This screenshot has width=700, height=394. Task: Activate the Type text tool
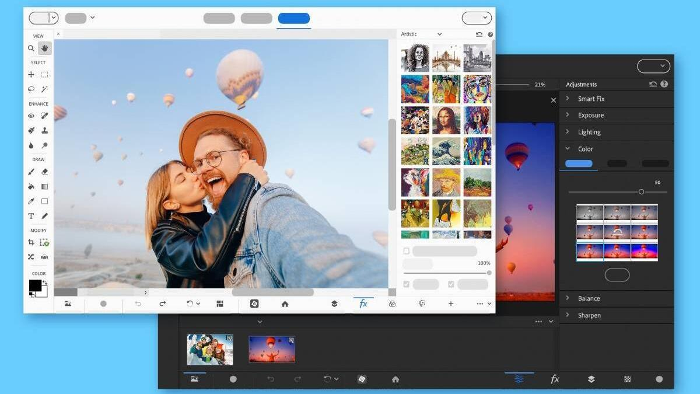[32, 216]
